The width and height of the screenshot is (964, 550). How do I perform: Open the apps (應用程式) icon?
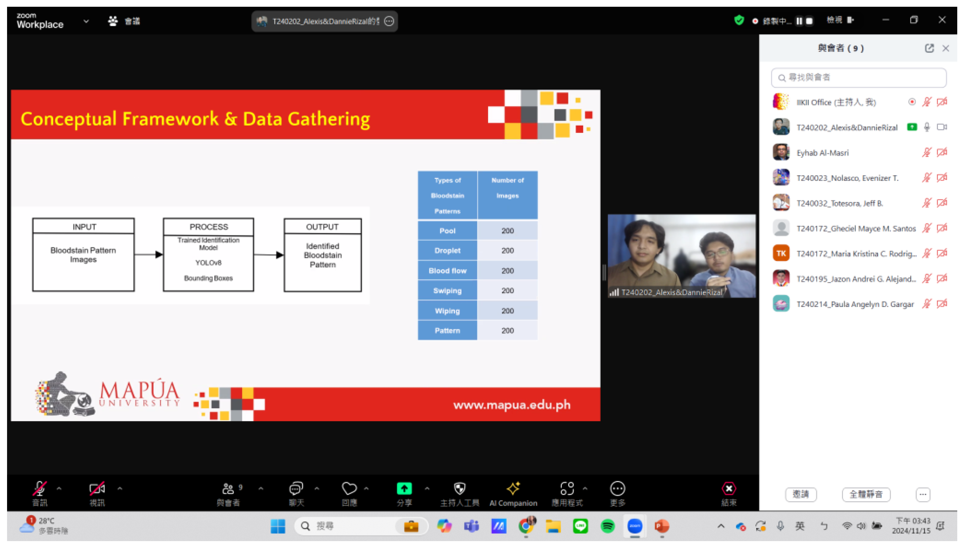click(567, 488)
